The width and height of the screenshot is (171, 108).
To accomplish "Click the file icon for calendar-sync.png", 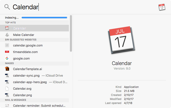I will point(7,75).
